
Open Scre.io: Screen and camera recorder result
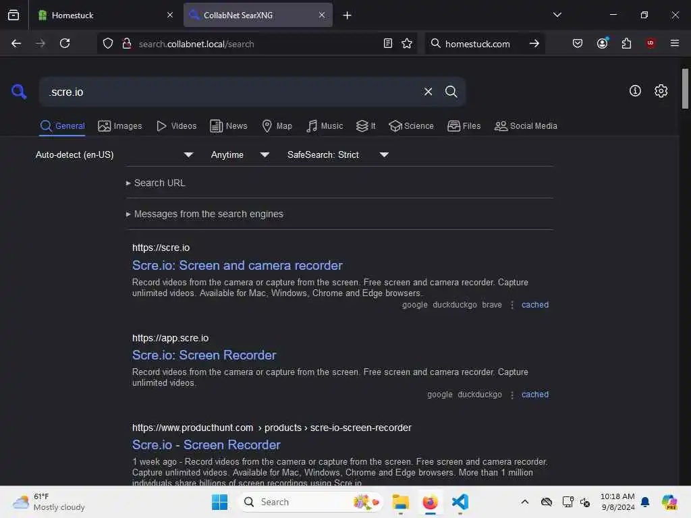coord(237,265)
